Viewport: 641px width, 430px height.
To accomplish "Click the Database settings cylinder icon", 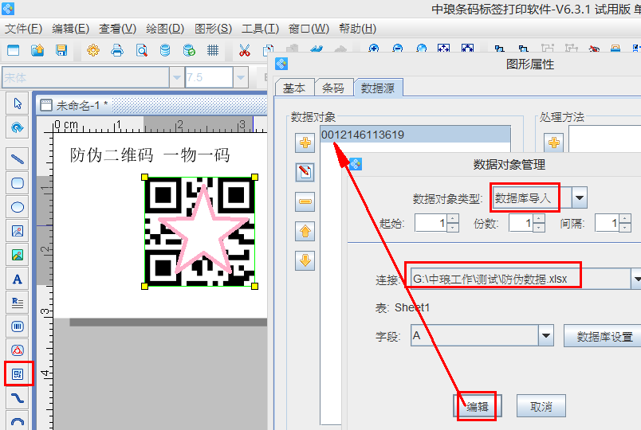I will pos(165,51).
